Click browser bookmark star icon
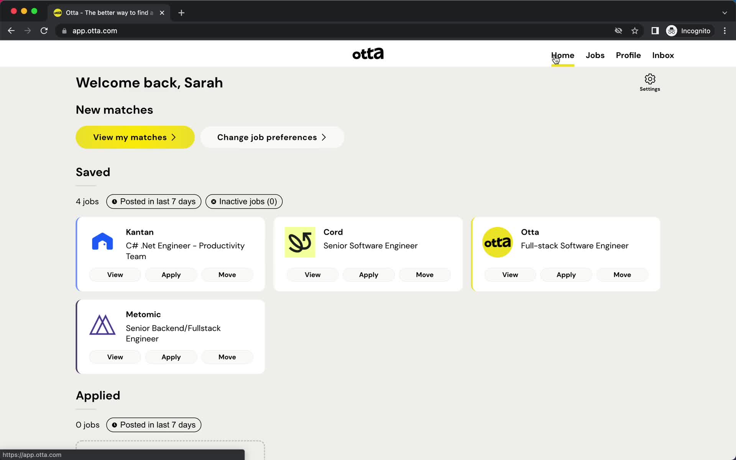 click(635, 31)
